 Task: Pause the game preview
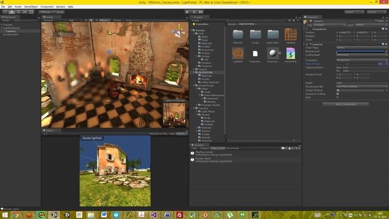[194, 12]
